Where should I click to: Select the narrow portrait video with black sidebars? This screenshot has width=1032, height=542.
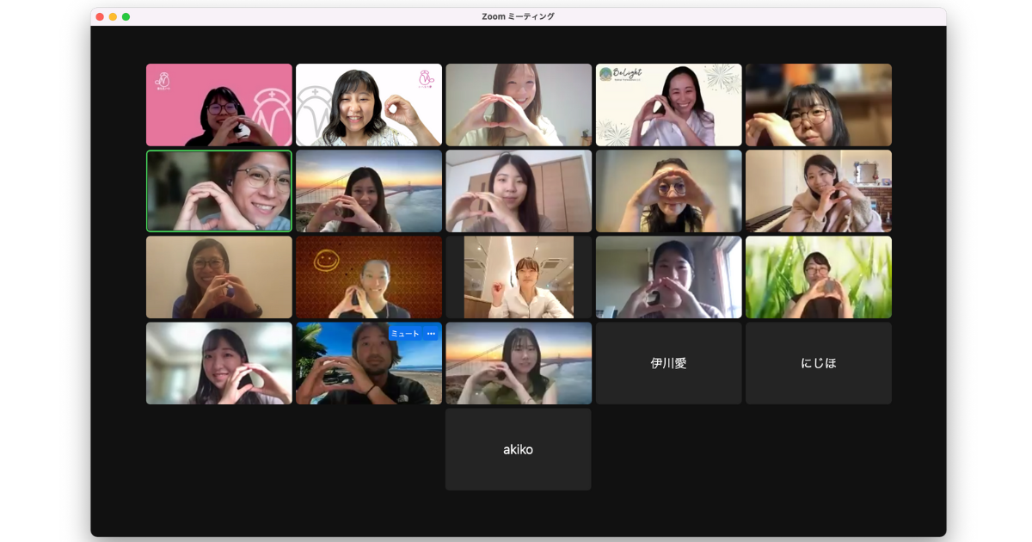coord(518,277)
